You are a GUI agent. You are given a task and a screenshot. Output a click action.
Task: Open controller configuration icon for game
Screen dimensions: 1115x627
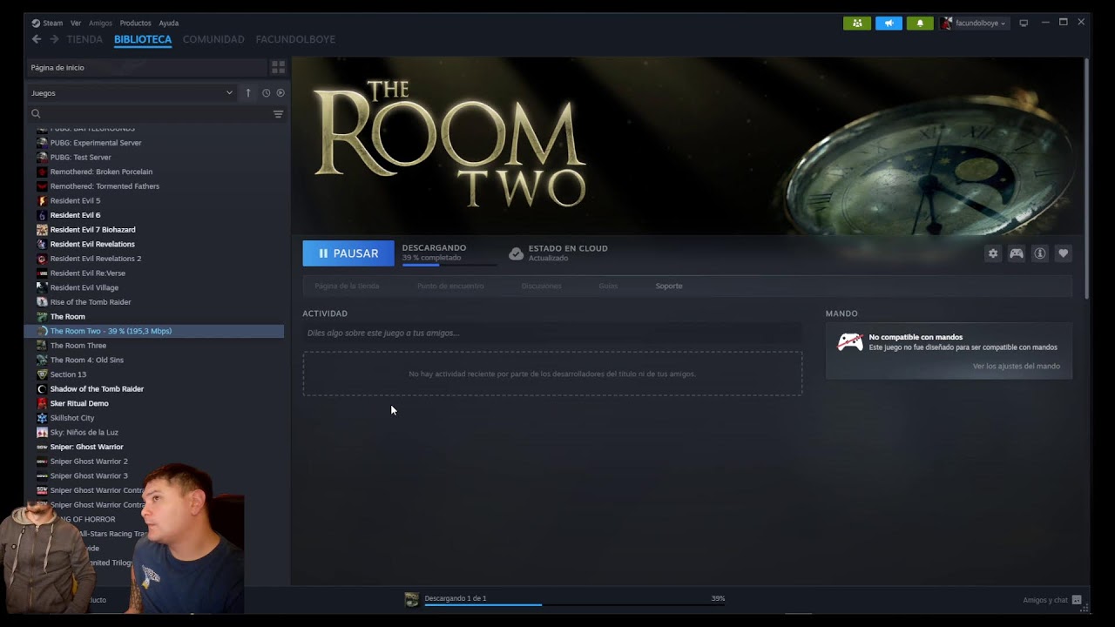pyautogui.click(x=1017, y=253)
